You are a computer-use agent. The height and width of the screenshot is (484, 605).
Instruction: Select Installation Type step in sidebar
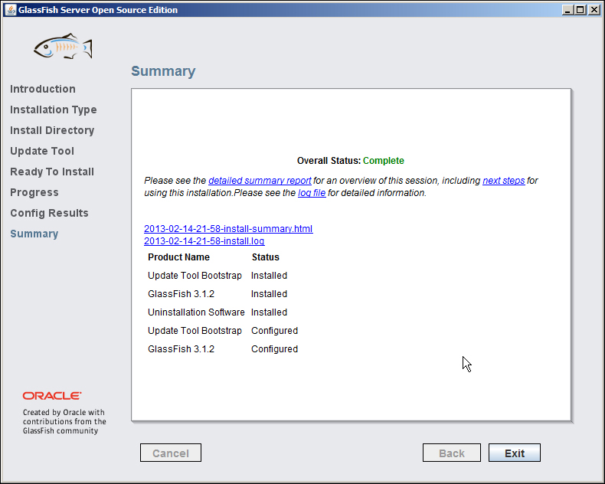pyautogui.click(x=53, y=110)
